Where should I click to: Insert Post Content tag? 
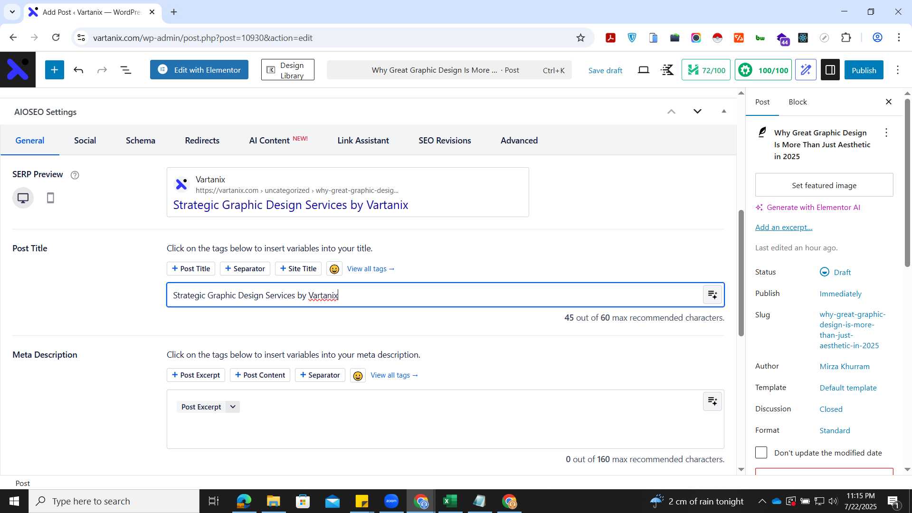260,375
